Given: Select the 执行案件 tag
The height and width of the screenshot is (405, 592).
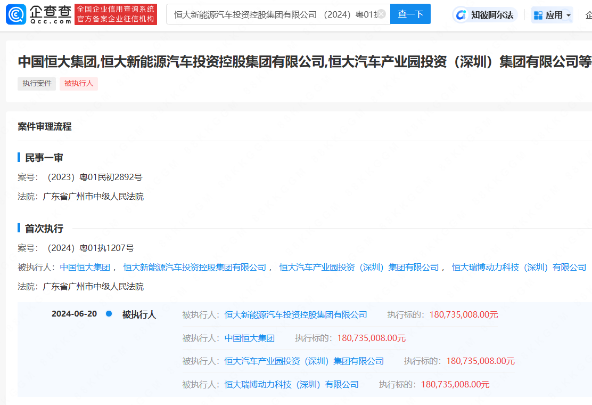Looking at the screenshot, I should tap(37, 84).
